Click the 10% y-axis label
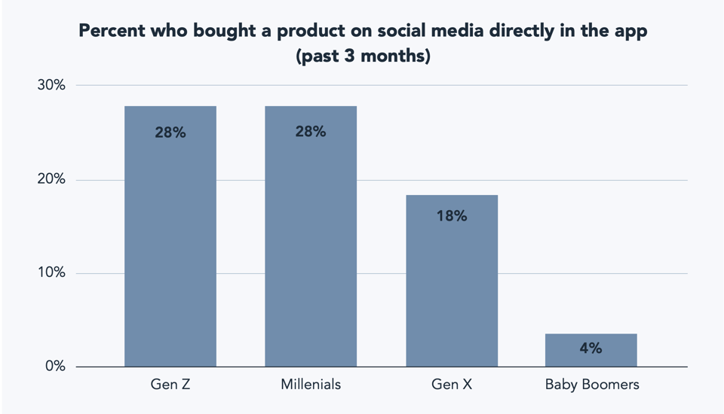This screenshot has height=414, width=724. click(x=52, y=273)
